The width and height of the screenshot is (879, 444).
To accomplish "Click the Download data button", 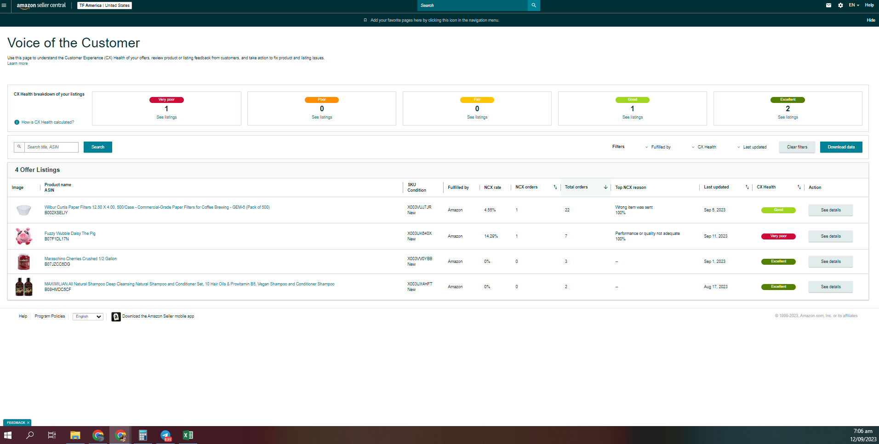I will (841, 147).
